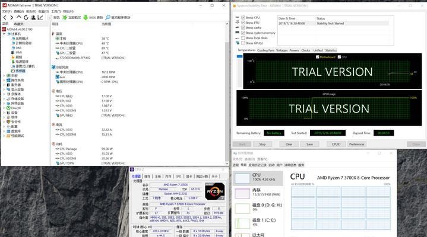The width and height of the screenshot is (427, 237).
Task: Open the View (查看) menu in AIDA64
Action: 19,11
